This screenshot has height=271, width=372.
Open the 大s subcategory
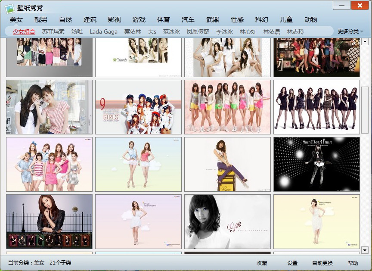click(x=152, y=31)
